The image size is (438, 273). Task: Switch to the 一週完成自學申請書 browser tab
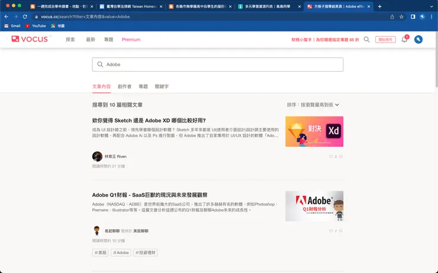coord(62,6)
